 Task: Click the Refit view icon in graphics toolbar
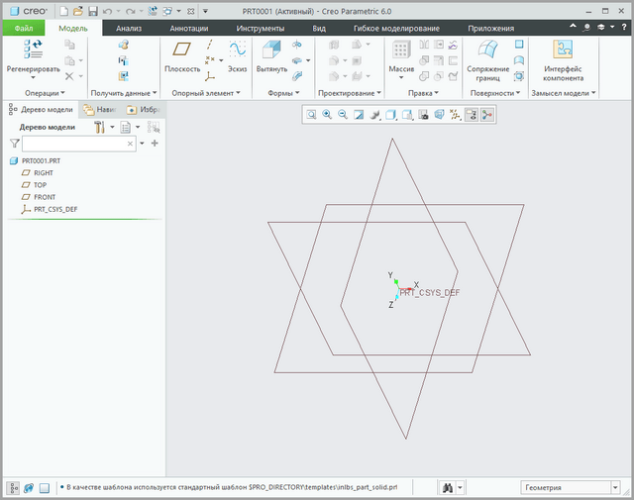point(311,115)
